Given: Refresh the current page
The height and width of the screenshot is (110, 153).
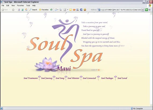Looking at the screenshot, I should click(x=23, y=10).
